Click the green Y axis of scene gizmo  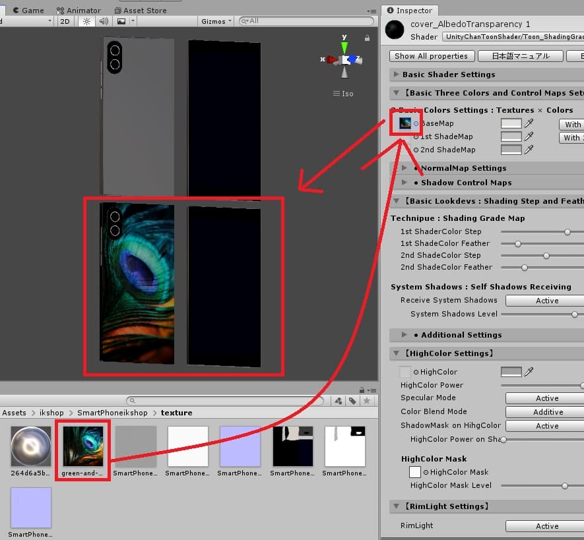tap(344, 47)
